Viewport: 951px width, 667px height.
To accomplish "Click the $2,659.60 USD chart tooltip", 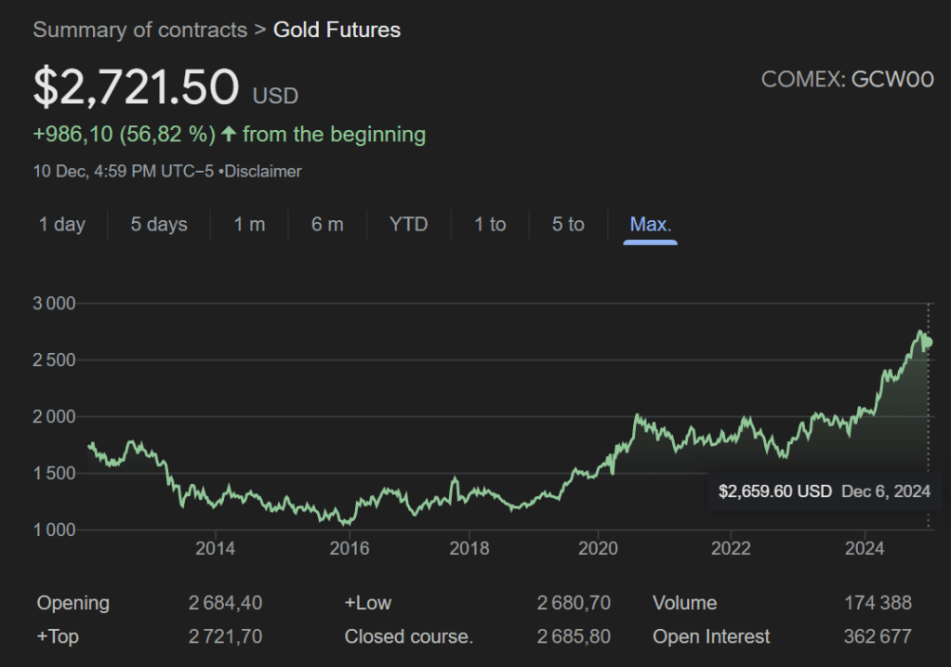I will (824, 491).
